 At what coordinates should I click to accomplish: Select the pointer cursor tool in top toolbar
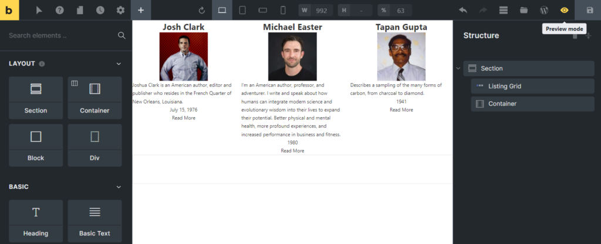[x=39, y=11]
